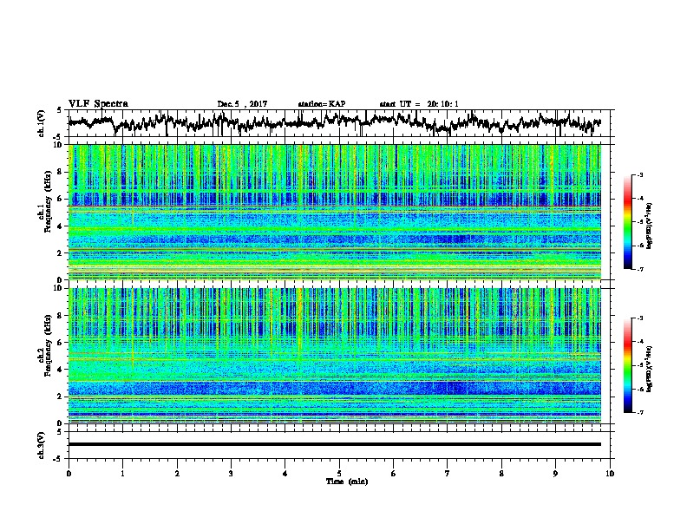Click the "-3" label on ch.2 color bar
The width and height of the screenshot is (687, 531).
click(640, 318)
